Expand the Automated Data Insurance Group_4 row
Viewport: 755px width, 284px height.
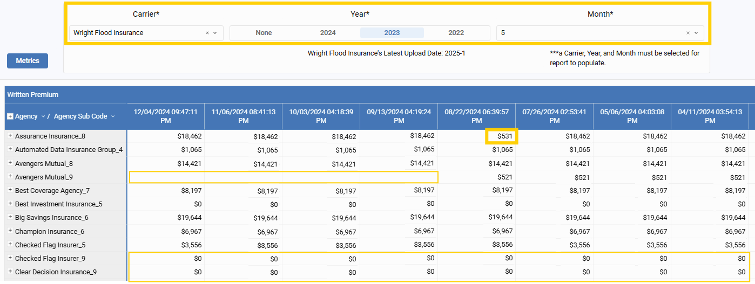pyautogui.click(x=10, y=149)
